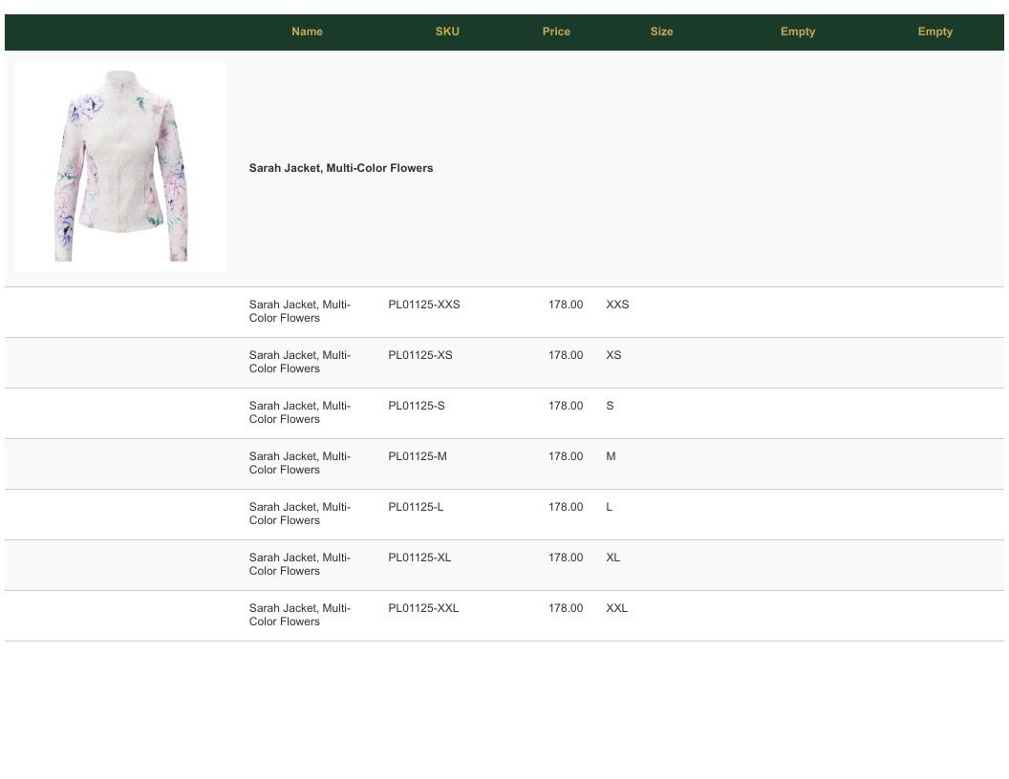The width and height of the screenshot is (1009, 779).
Task: Select SKU PL01125-XL cell
Action: point(419,558)
